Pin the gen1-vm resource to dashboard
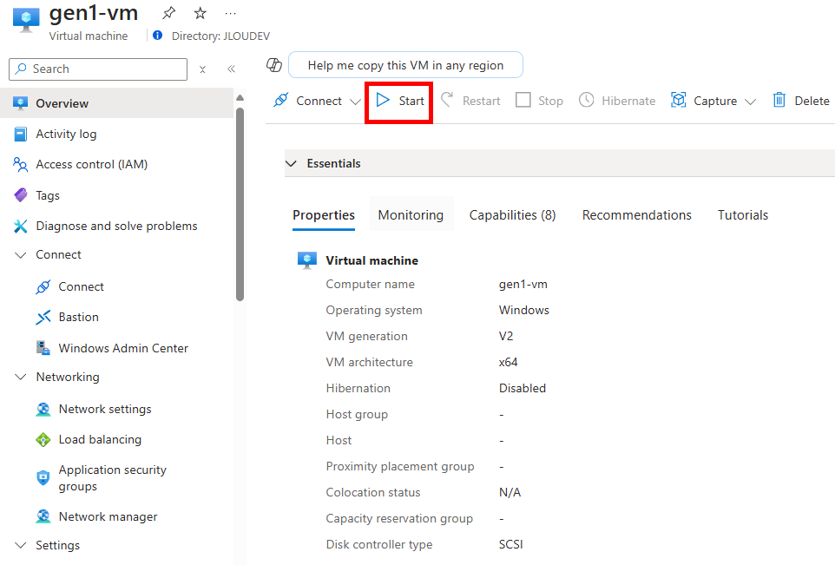 coord(168,13)
